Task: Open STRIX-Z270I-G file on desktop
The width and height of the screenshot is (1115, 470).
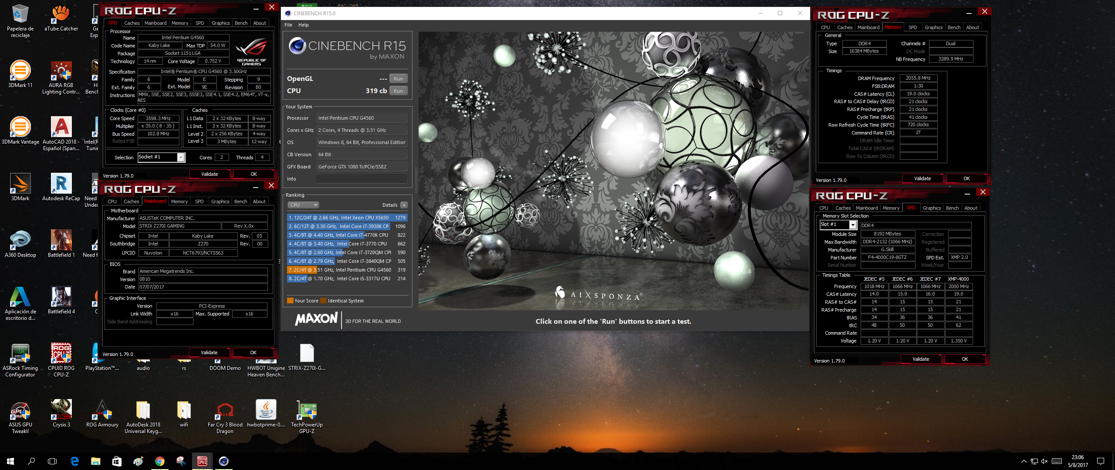Action: pyautogui.click(x=307, y=357)
